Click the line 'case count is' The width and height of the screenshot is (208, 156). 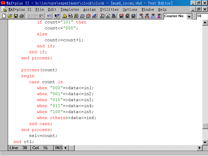tap(46, 82)
